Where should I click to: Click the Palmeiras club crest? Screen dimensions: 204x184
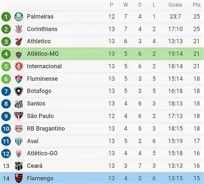[x=19, y=17]
